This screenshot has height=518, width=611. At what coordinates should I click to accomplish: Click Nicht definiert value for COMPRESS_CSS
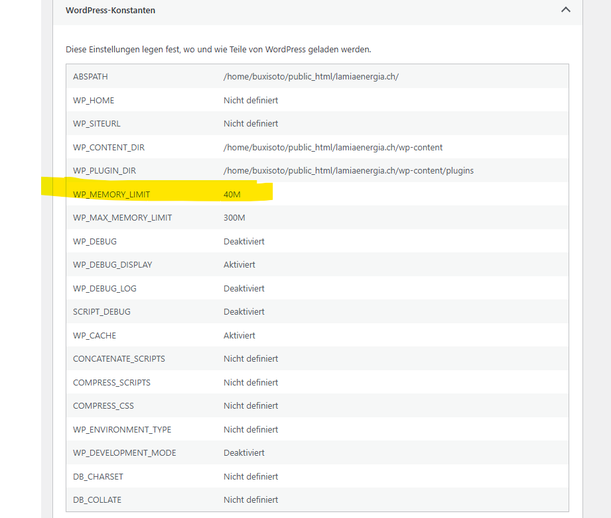(251, 406)
